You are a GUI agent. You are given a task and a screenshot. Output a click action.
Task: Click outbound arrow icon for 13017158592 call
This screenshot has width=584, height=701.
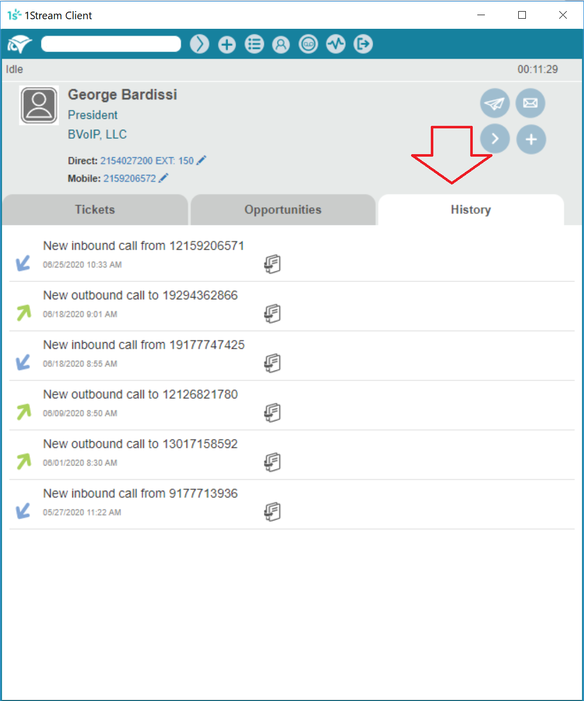coord(23,461)
